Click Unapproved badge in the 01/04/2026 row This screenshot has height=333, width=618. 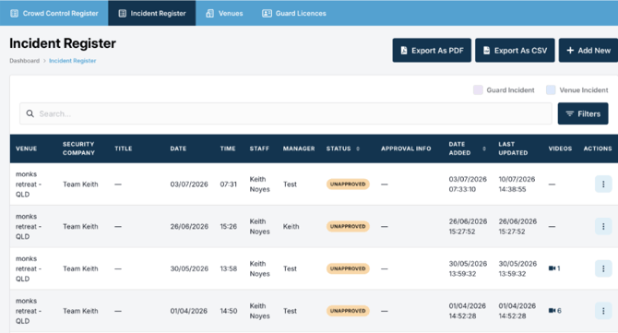coord(348,311)
